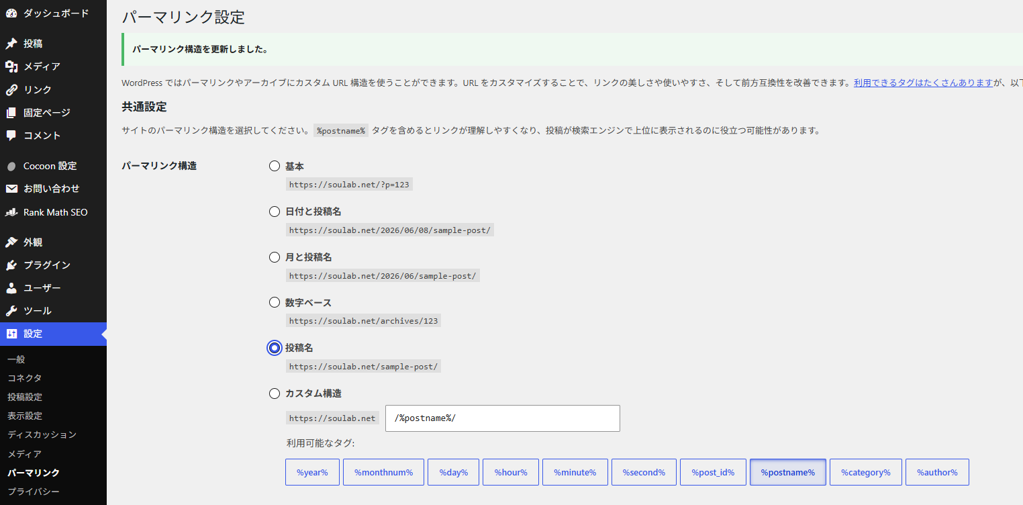This screenshot has height=505, width=1023.
Task: Click the パーマリンク構造を更新しました notice
Action: click(571, 50)
